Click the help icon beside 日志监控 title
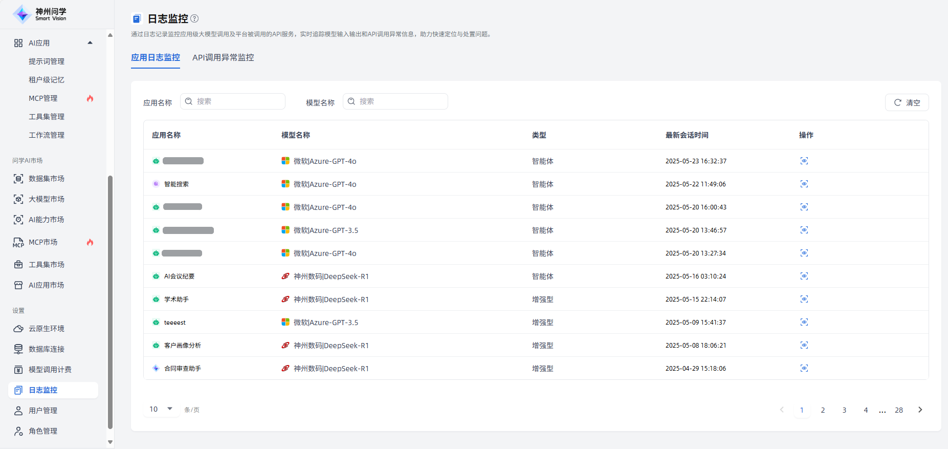Screen dimensions: 948x449 click(194, 18)
